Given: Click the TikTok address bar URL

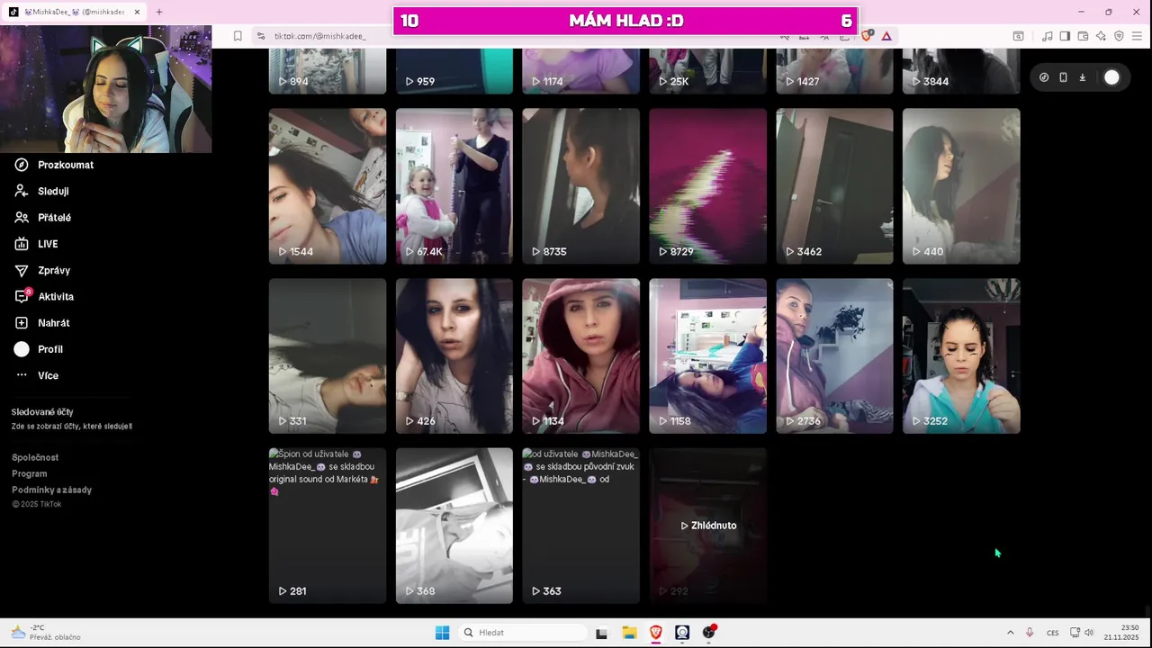Looking at the screenshot, I should pos(319,36).
